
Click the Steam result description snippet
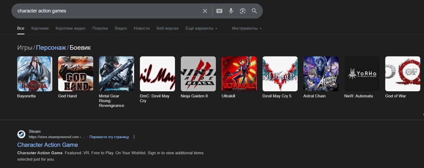coord(110,156)
